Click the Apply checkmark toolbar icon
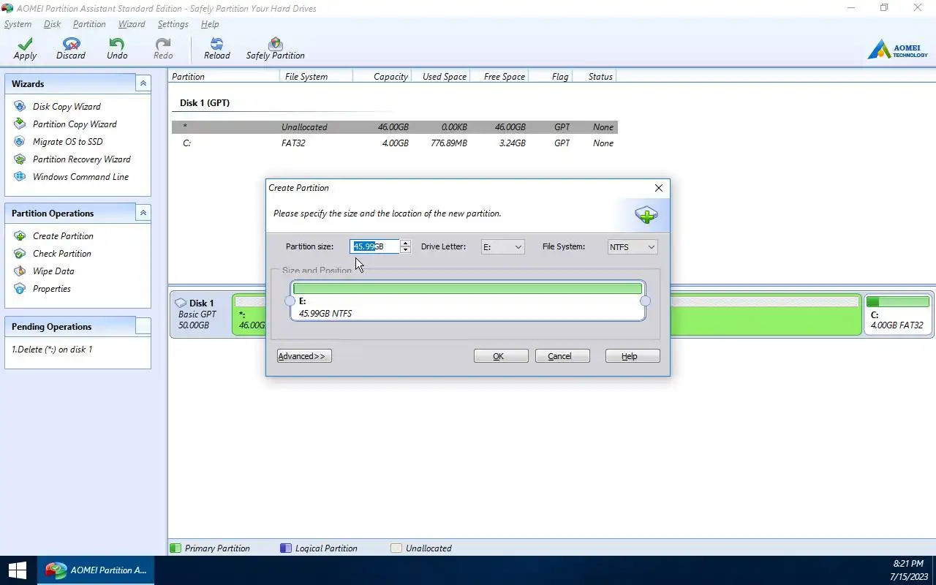Viewport: 936px width, 585px height. pos(25,44)
